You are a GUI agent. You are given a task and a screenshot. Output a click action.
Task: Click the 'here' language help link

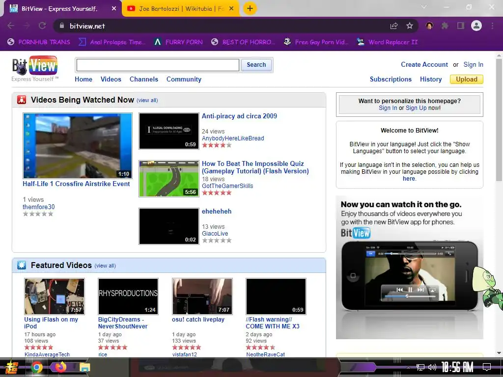coord(409,179)
